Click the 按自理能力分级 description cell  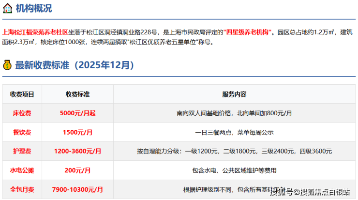(234, 151)
